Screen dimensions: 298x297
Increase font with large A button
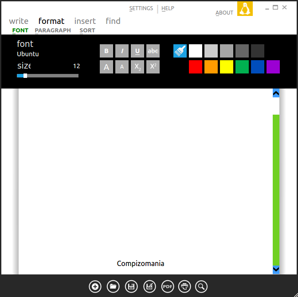coord(106,67)
